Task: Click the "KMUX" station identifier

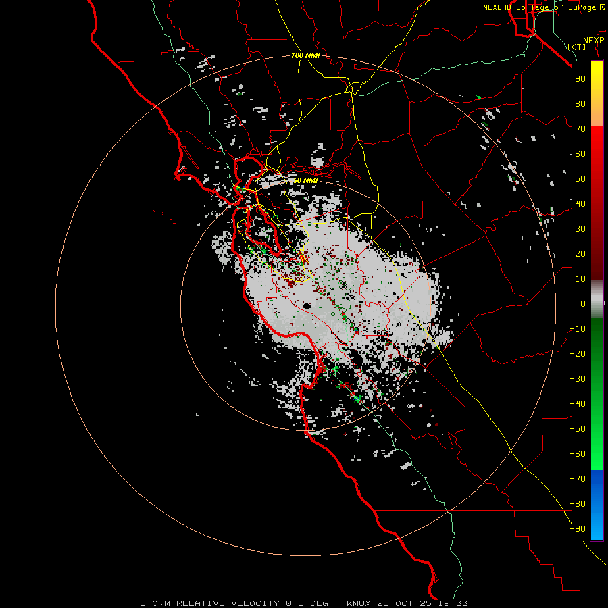Action: click(359, 603)
